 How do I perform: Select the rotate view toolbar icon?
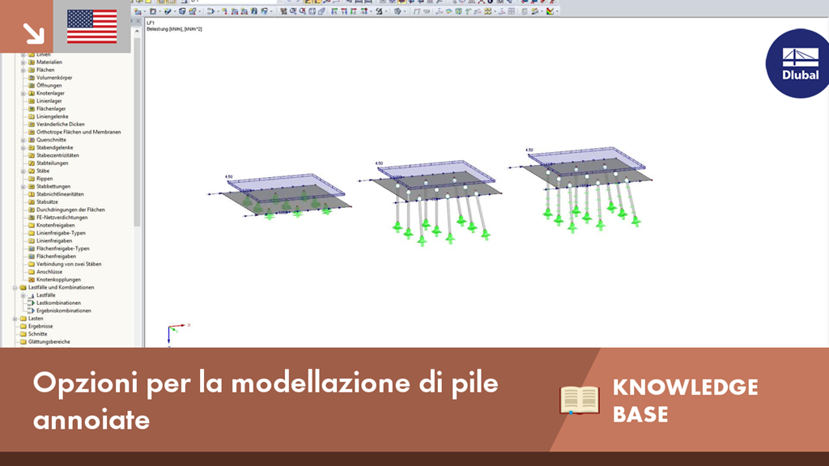(312, 12)
